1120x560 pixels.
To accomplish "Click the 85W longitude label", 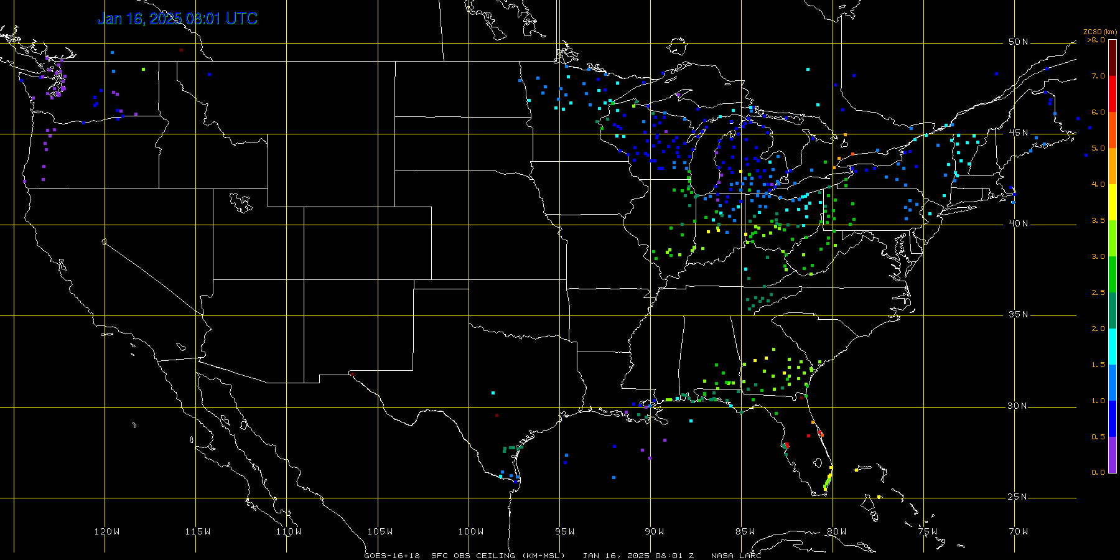I will tap(745, 531).
